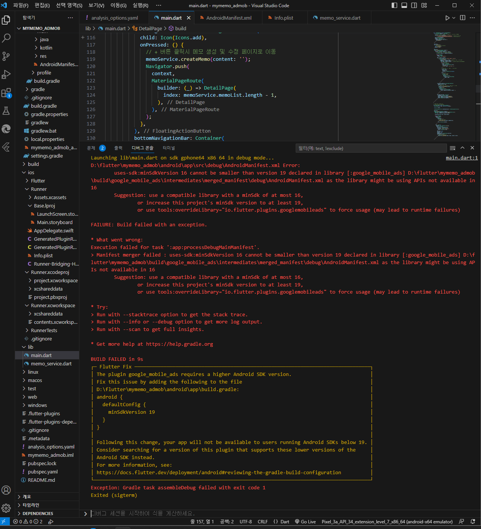The image size is (481, 529).
Task: Split the editor to the right
Action: tap(462, 18)
